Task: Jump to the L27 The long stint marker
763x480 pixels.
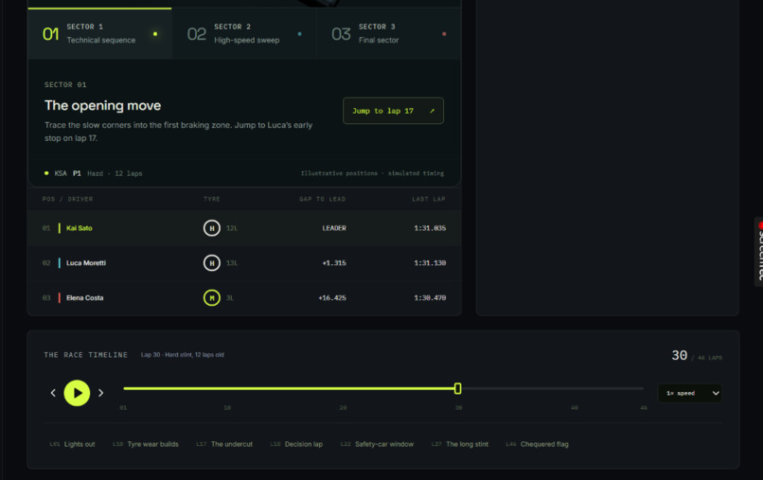Action: [460, 444]
